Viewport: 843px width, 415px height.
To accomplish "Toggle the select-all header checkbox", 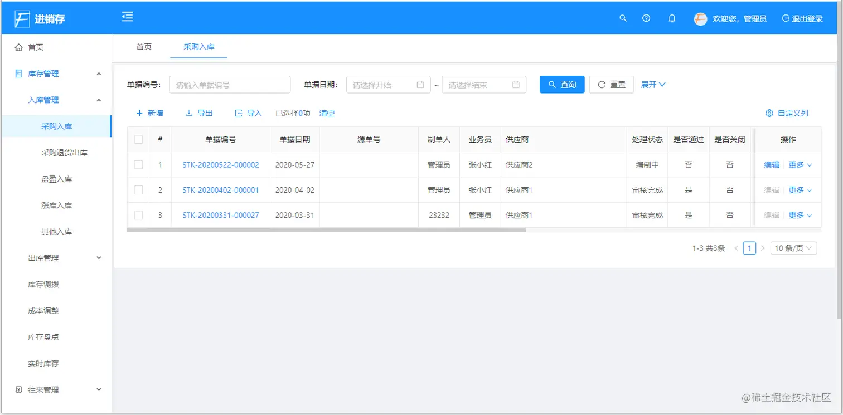I will coord(138,139).
